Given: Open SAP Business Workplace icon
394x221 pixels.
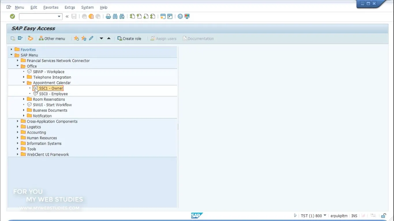Looking at the screenshot, I should click(30, 38).
